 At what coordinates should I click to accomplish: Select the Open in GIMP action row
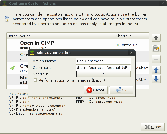(x=78, y=45)
